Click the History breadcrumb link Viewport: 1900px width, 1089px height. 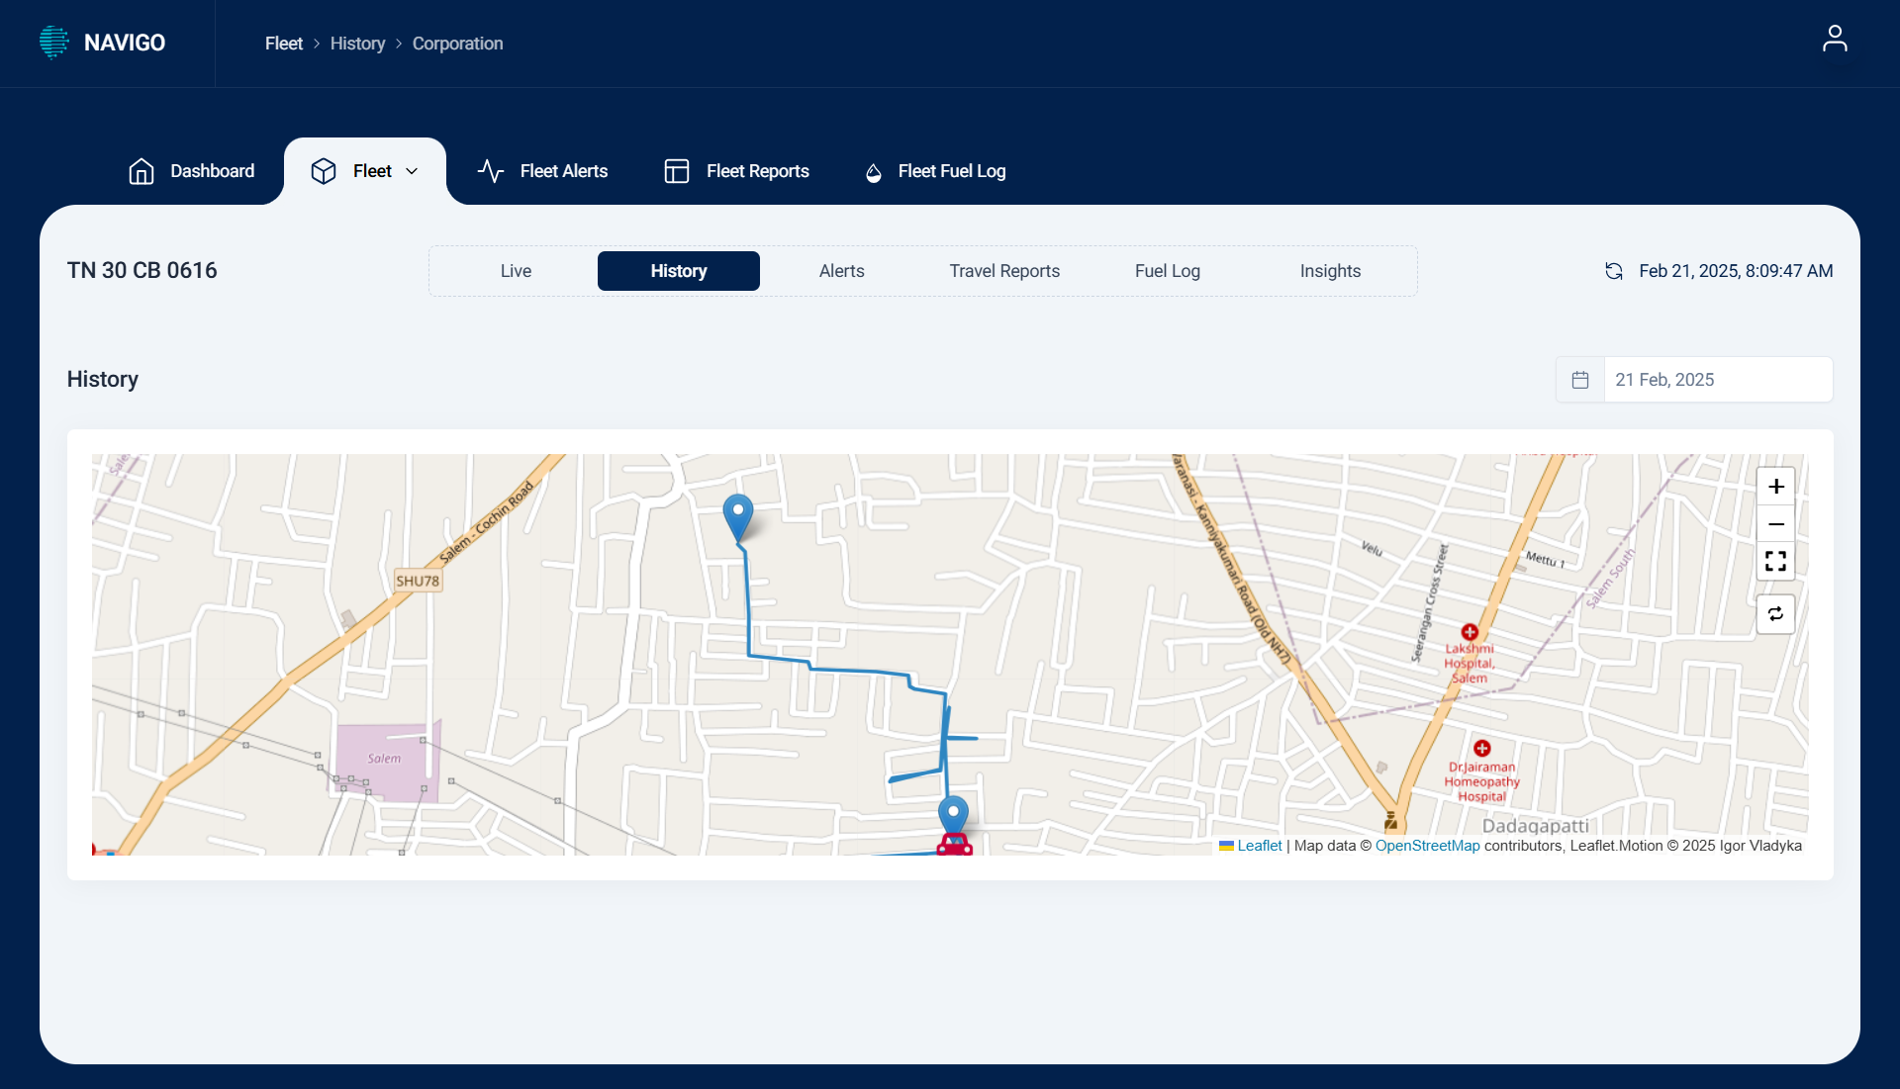pos(357,44)
